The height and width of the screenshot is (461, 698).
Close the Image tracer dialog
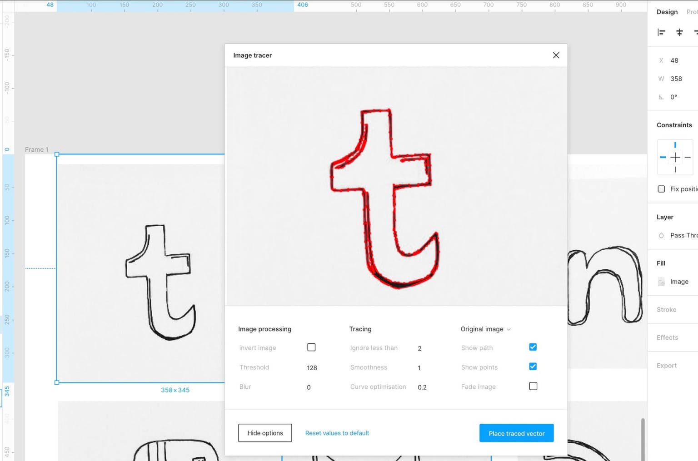[556, 55]
